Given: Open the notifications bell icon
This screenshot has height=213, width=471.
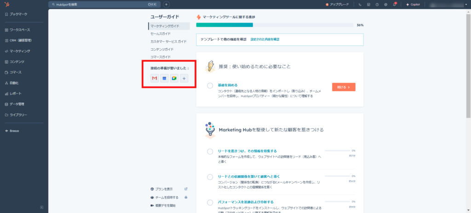Looking at the screenshot, I should [x=394, y=5].
